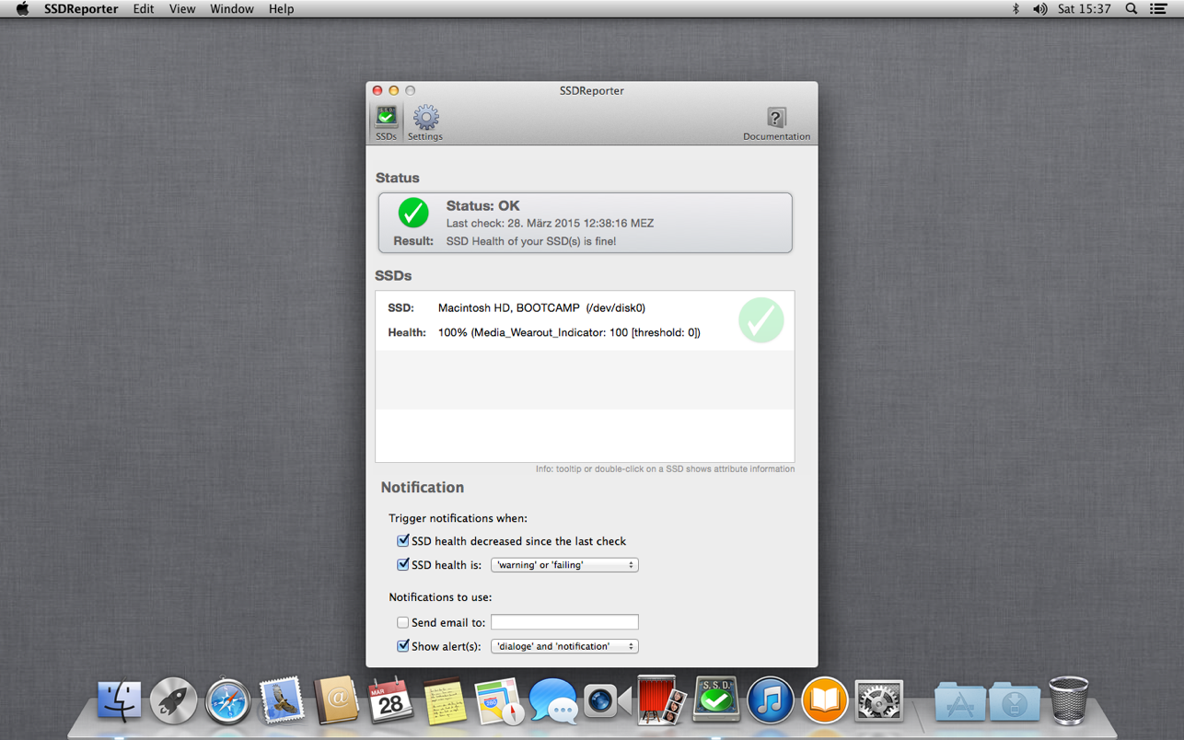
Task: Select the Macintosh HD, BOOTCAMP SSD row
Action: click(585, 320)
